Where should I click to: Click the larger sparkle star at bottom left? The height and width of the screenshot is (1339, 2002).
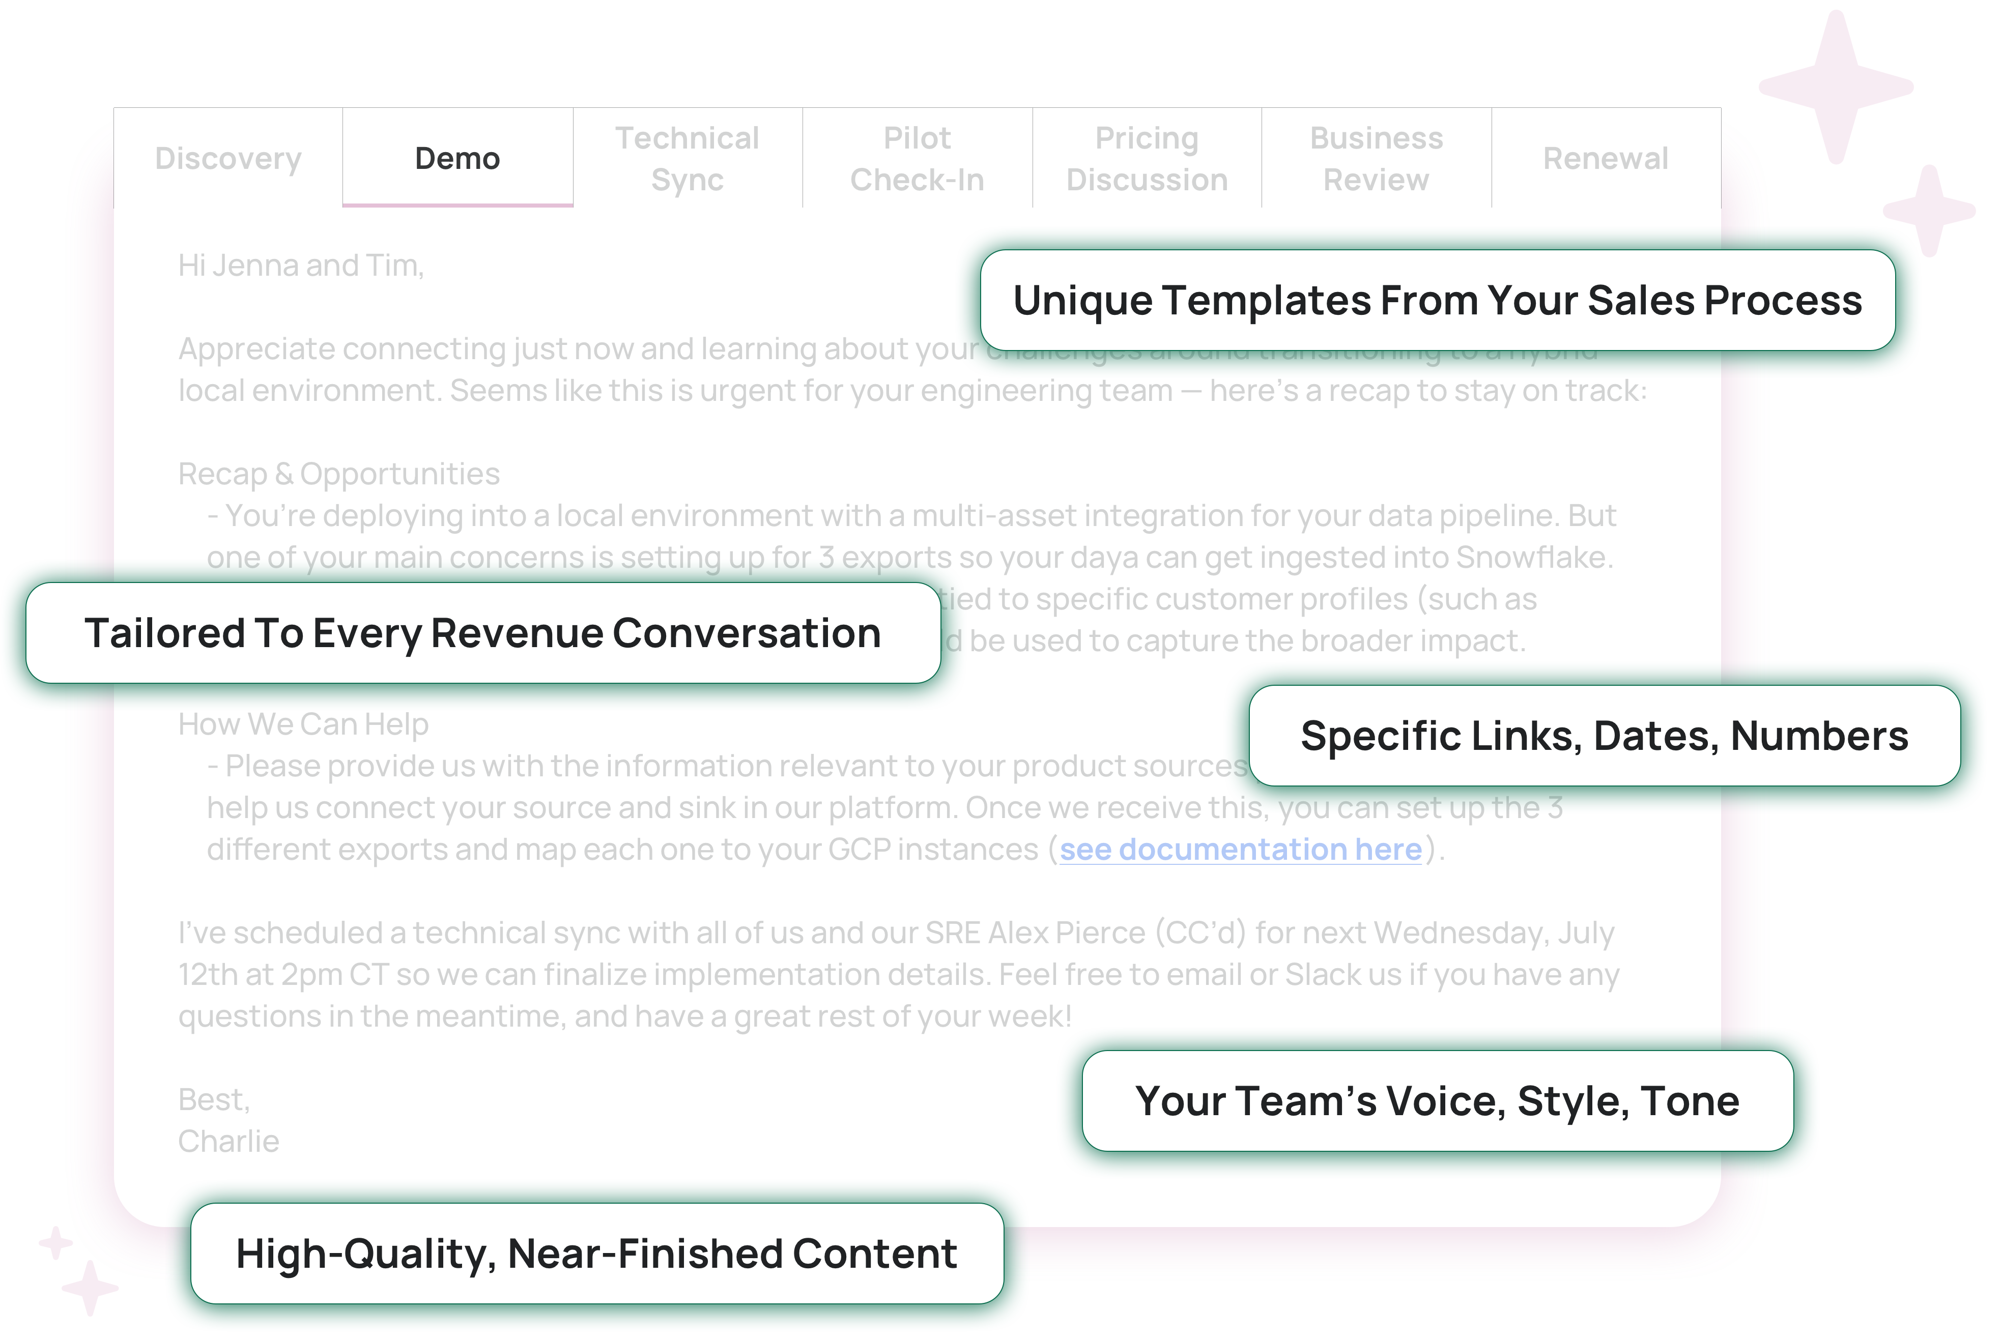[90, 1287]
